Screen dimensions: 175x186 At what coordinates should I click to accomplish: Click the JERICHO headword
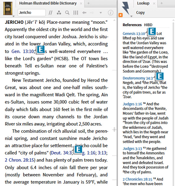pos(14,22)
